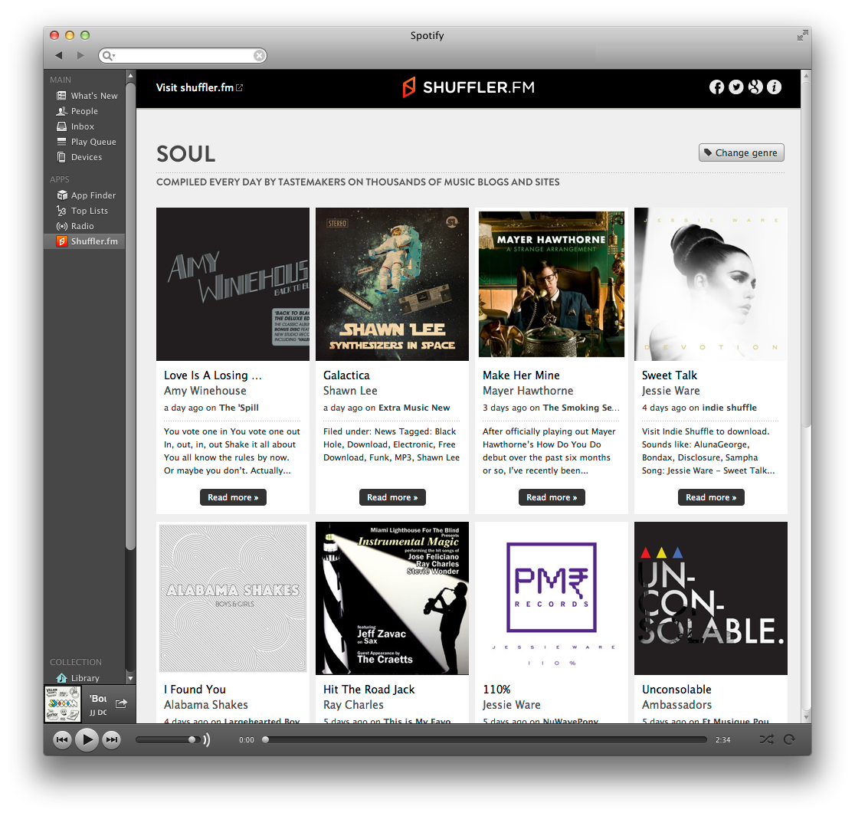Skip to next track

point(112,739)
